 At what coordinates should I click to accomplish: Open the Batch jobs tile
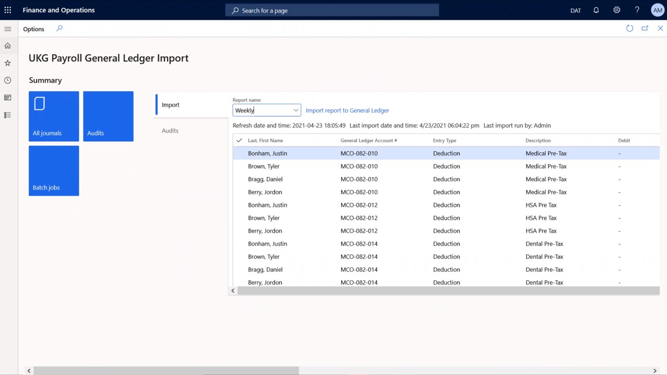pyautogui.click(x=54, y=171)
